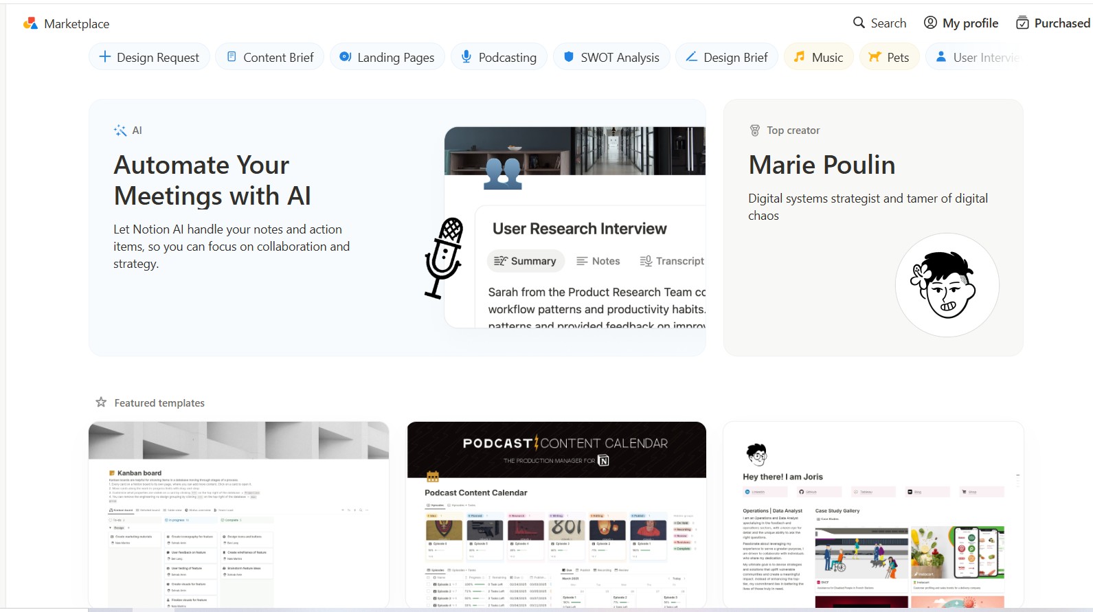Image resolution: width=1093 pixels, height=612 pixels.
Task: Switch to the Notes tab
Action: coord(598,261)
